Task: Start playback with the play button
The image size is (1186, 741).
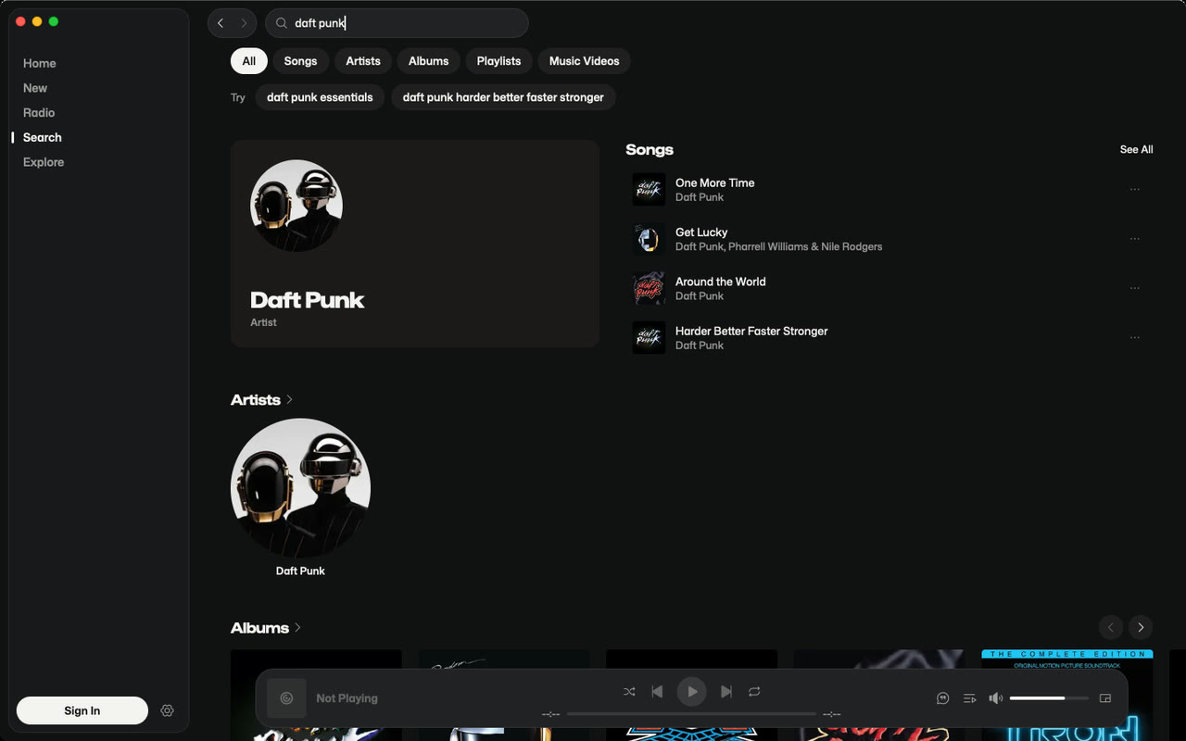Action: click(x=691, y=692)
